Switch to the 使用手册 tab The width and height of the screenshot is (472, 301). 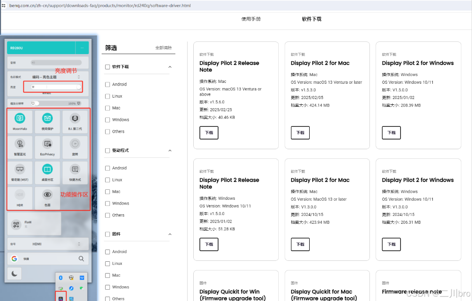[x=251, y=19]
